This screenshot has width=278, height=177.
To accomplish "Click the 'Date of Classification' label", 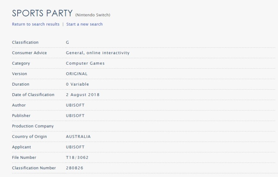I will click(33, 95).
